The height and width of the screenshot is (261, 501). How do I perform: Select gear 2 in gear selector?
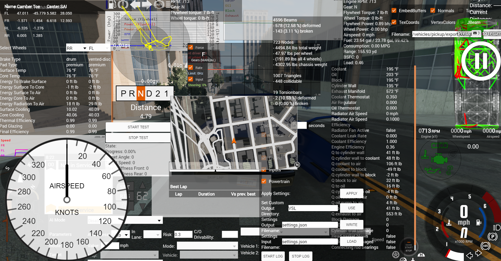(x=158, y=94)
